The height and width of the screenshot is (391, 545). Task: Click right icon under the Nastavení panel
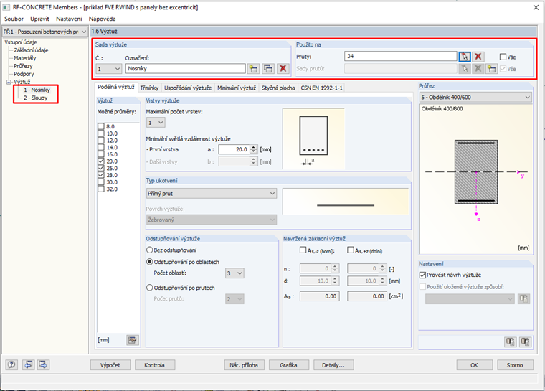[x=525, y=341]
